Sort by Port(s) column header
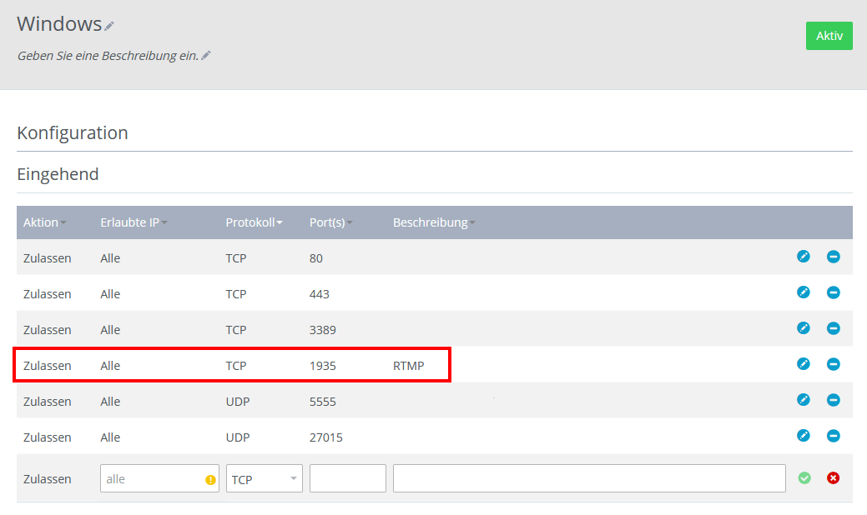867x515 pixels. coord(330,222)
